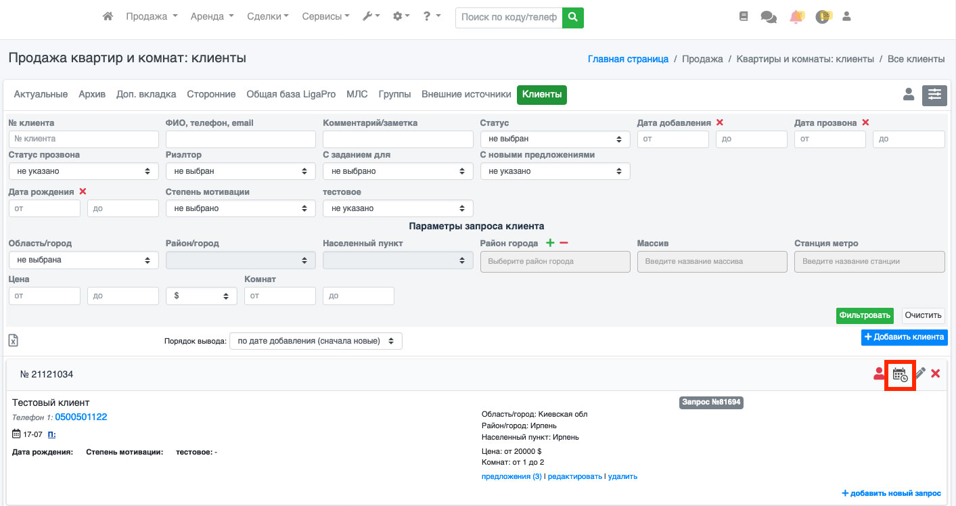Export client list to Excel icon
The height and width of the screenshot is (506, 956).
click(14, 340)
